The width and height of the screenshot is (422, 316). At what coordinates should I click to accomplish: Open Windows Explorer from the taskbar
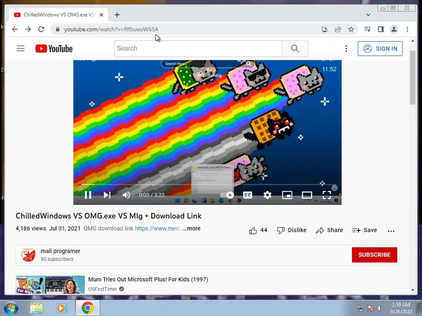point(37,308)
